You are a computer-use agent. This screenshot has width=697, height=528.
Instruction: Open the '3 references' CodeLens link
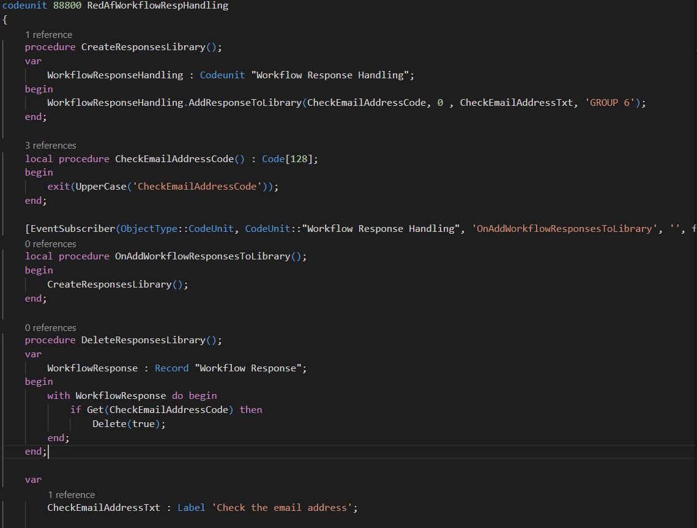[x=50, y=145]
